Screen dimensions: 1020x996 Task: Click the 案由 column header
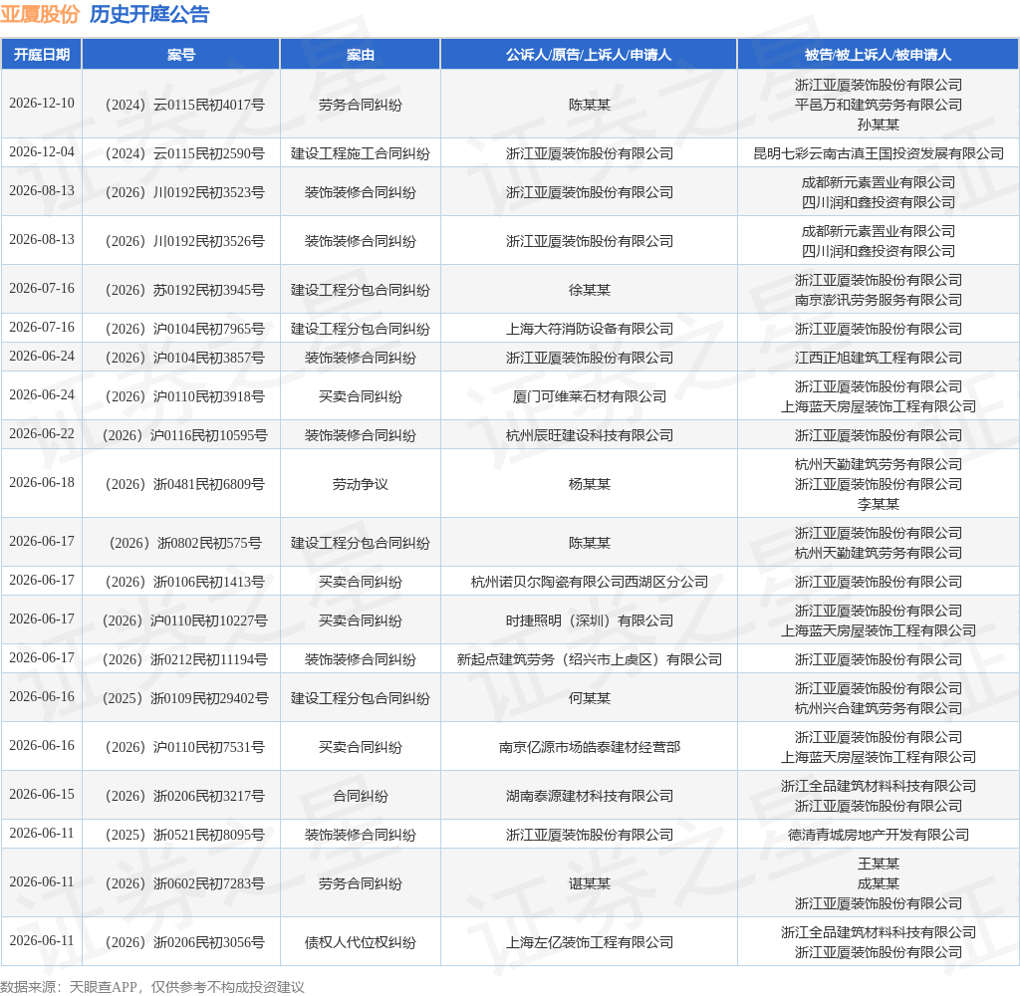point(361,55)
